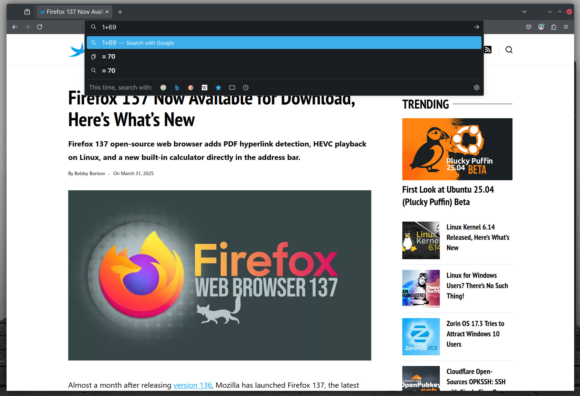The width and height of the screenshot is (580, 396).
Task: Search this time with Wikipedia icon
Action: pyautogui.click(x=205, y=88)
